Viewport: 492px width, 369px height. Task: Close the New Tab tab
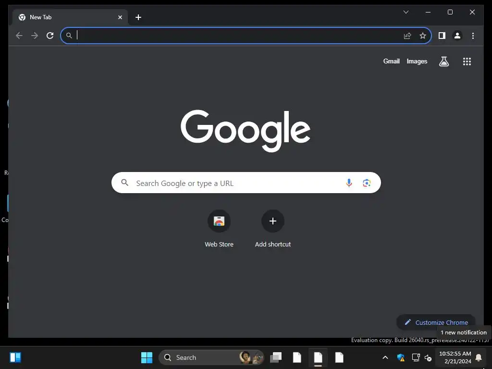point(120,17)
